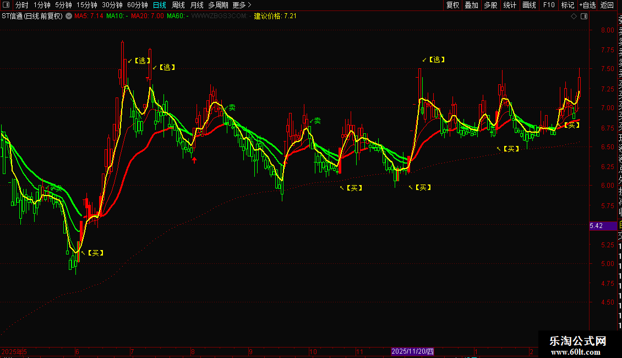Image resolution: width=622 pixels, height=358 pixels.
Task: Select the 周线 weekly chart tab
Action: (x=178, y=5)
